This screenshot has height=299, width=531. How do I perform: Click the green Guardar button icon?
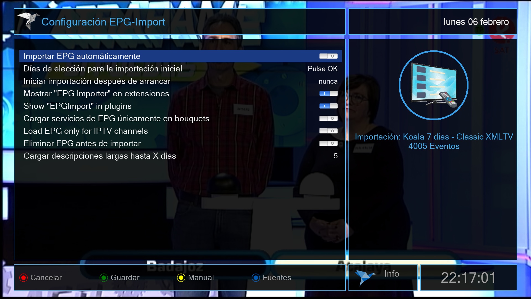tap(104, 278)
